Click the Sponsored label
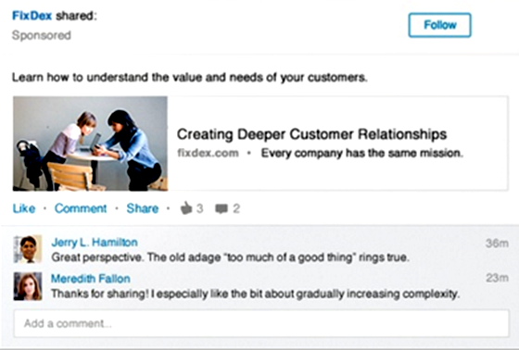This screenshot has width=519, height=350. click(42, 35)
